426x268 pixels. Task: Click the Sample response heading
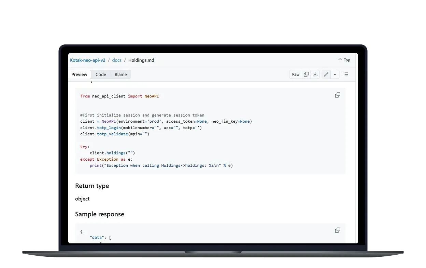click(99, 214)
